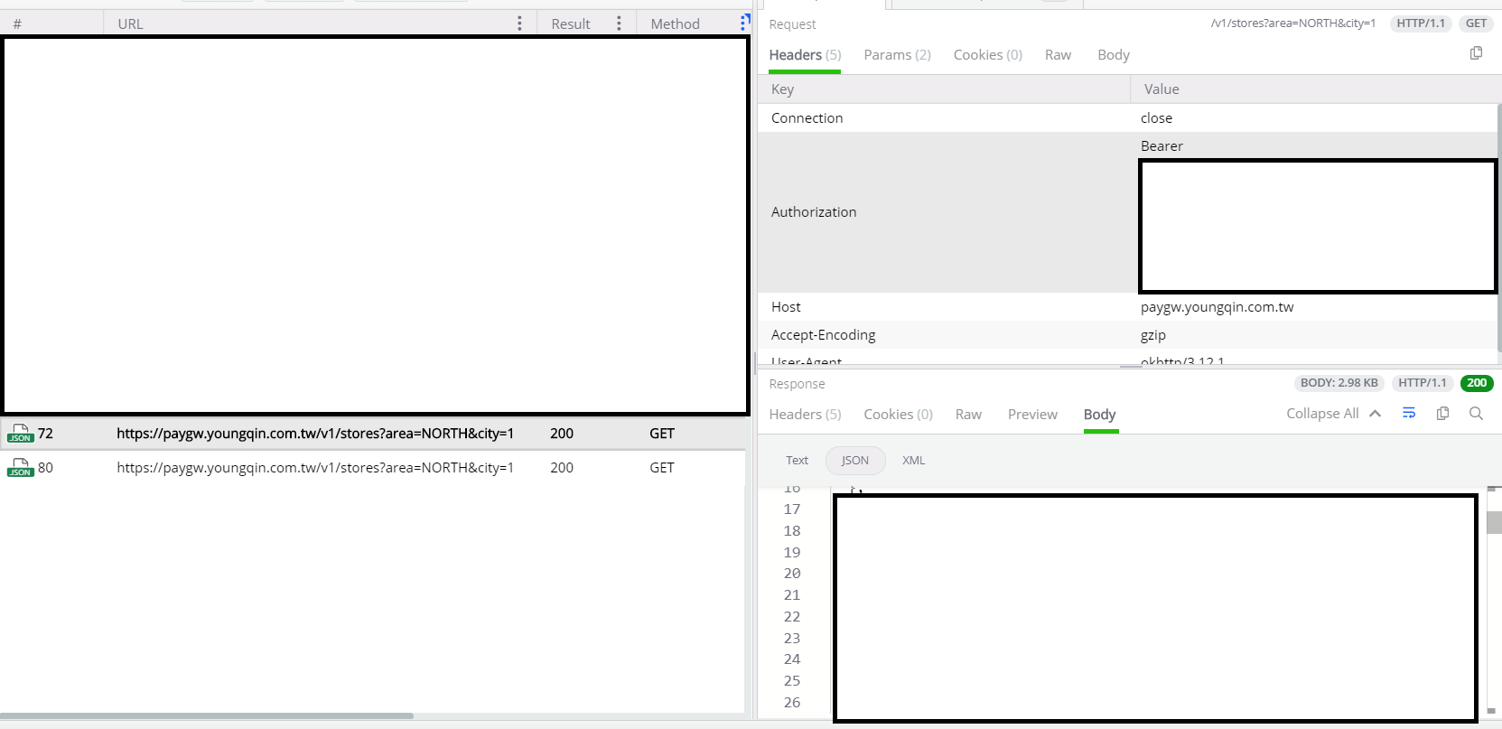Image resolution: width=1502 pixels, height=729 pixels.
Task: Open the URL column options menu
Action: tap(519, 23)
